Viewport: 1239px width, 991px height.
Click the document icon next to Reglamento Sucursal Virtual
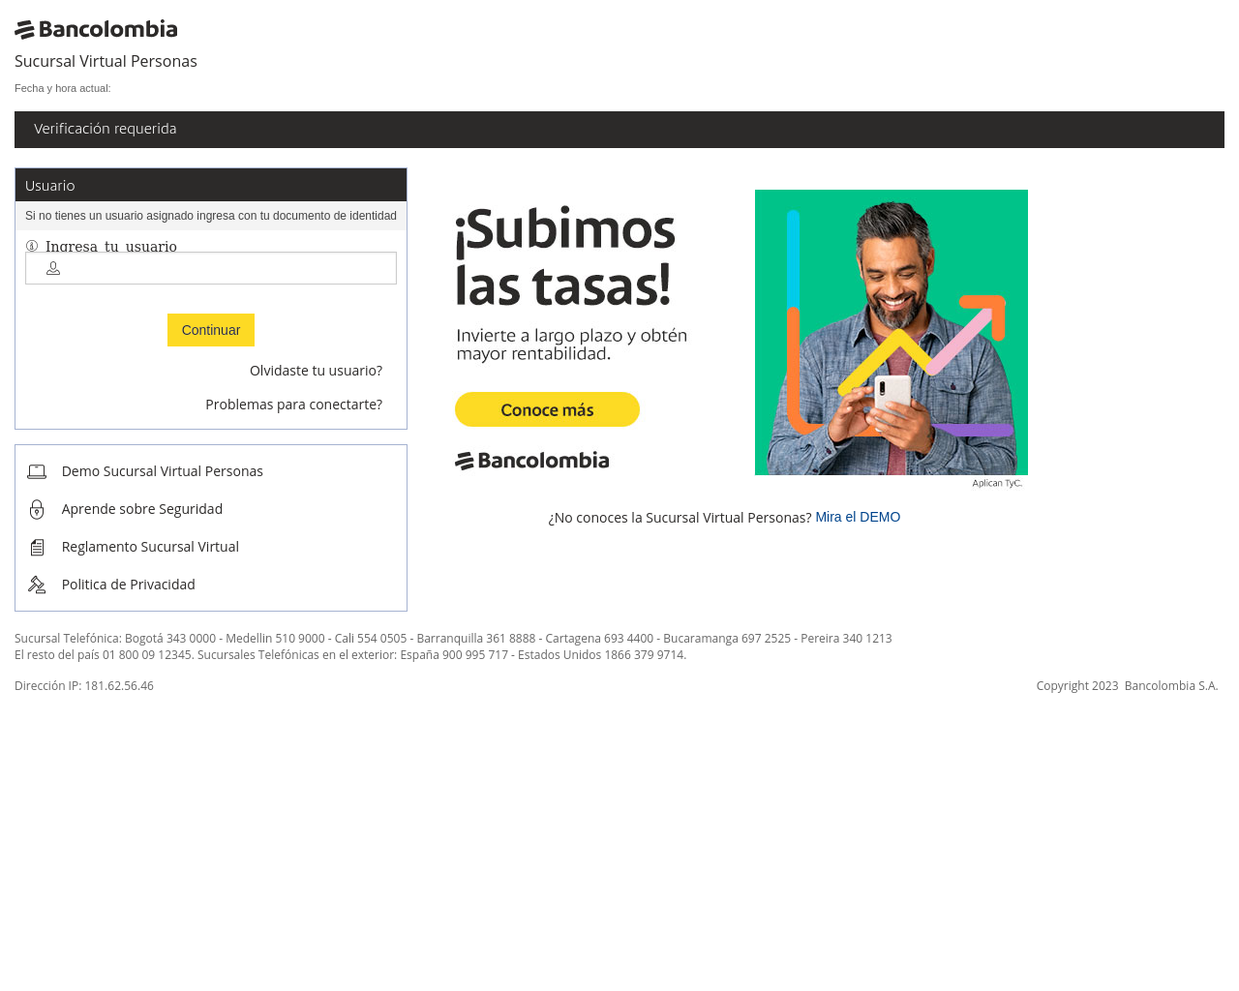[37, 547]
